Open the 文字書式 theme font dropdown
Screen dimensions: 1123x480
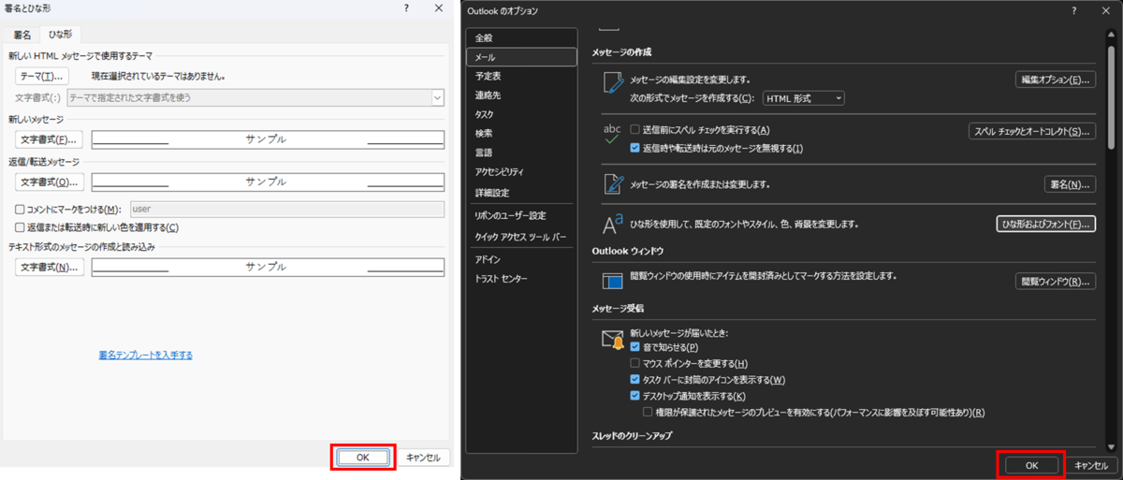tap(255, 97)
